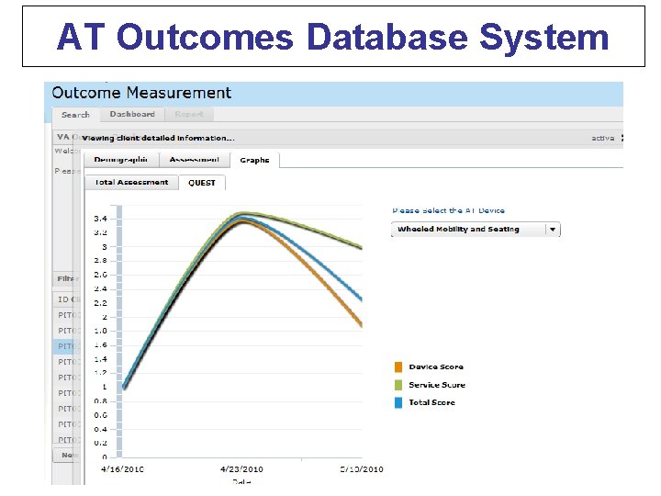Click the 4/16/2010 date axis label
This screenshot has height=496, width=661.
[122, 469]
